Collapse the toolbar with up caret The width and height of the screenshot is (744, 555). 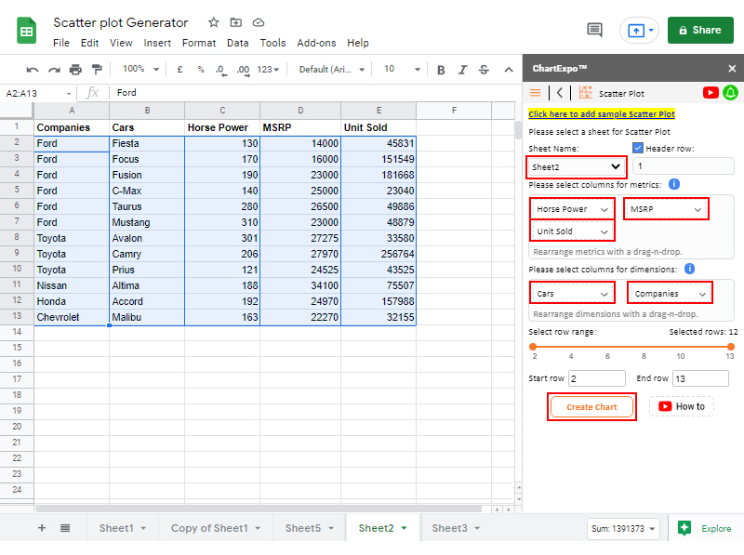coord(509,70)
